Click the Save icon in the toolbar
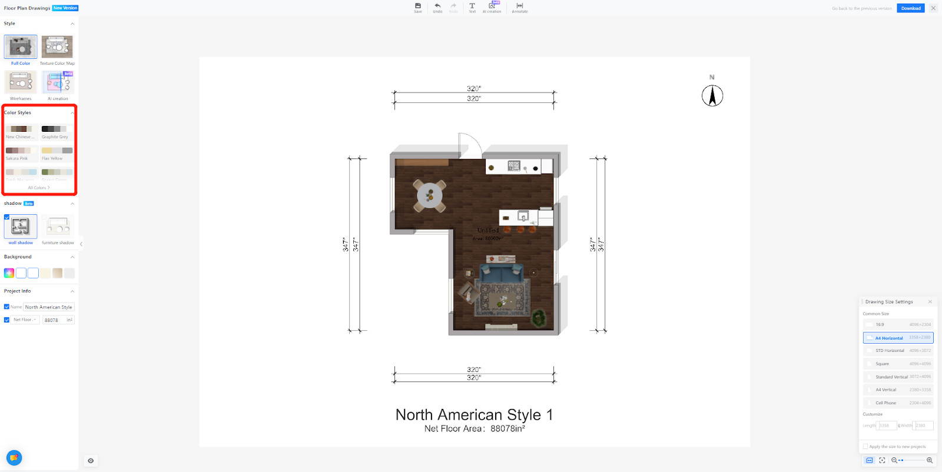Viewport: 942px width, 472px height. coord(417,7)
